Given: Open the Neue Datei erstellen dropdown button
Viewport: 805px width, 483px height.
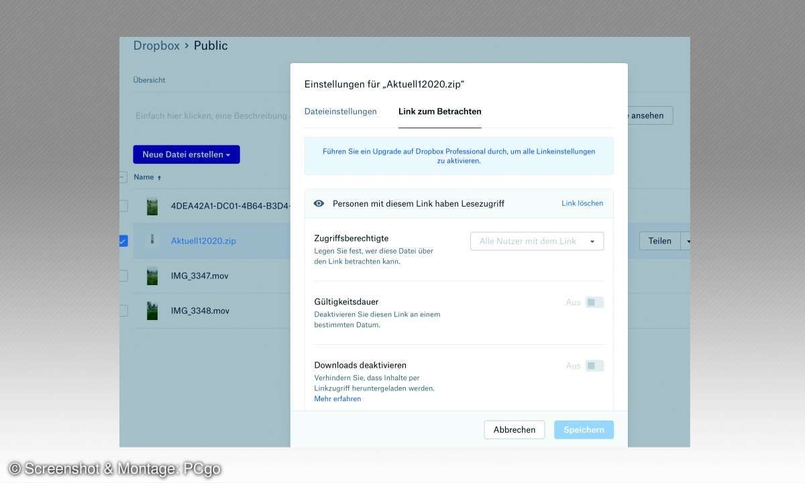Looking at the screenshot, I should [186, 154].
